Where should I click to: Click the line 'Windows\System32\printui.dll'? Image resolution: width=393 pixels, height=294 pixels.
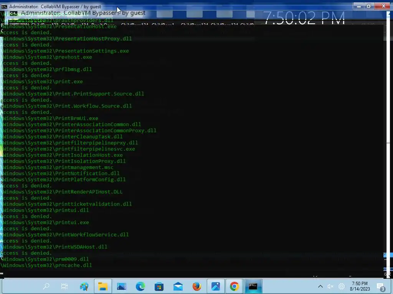(x=46, y=210)
